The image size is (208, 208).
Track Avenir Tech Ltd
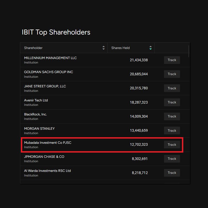(172, 102)
